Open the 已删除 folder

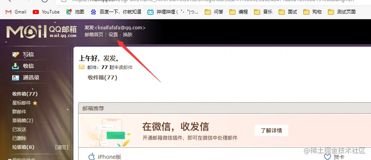(19, 138)
